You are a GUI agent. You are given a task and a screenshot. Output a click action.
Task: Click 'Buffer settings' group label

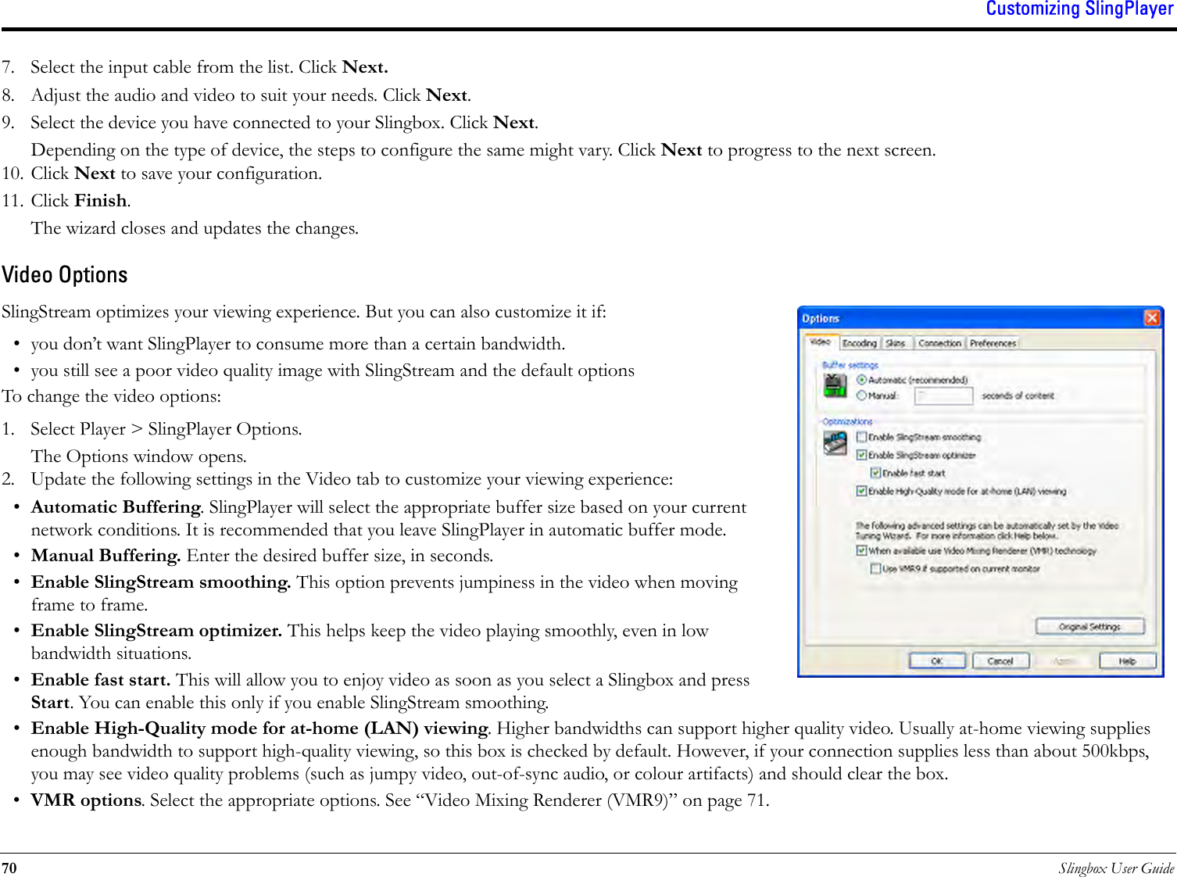pos(850,365)
